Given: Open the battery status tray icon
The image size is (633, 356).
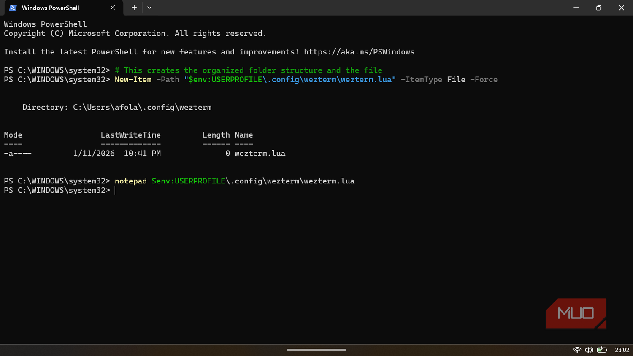Looking at the screenshot, I should (x=602, y=350).
